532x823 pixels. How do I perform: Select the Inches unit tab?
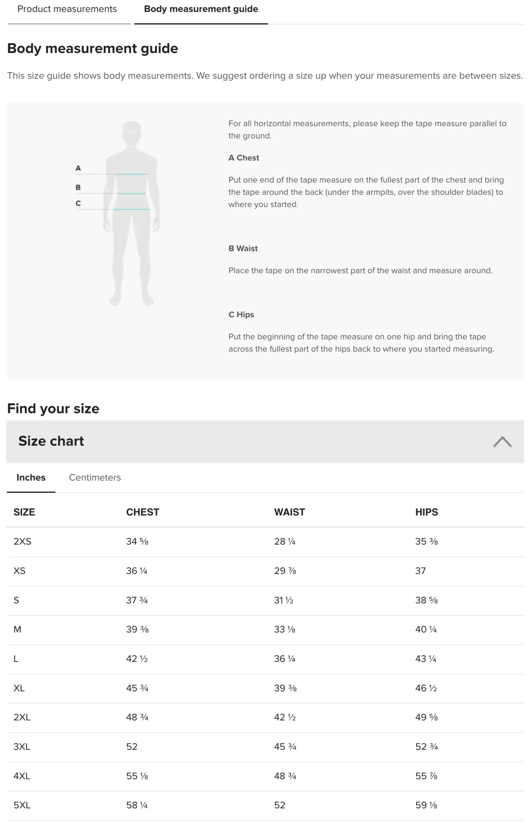[31, 477]
